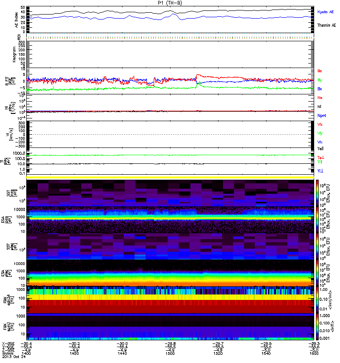This screenshot has width=340, height=363.
Task: Click the blue Kyoto AE legend label
Action: pos(325,12)
